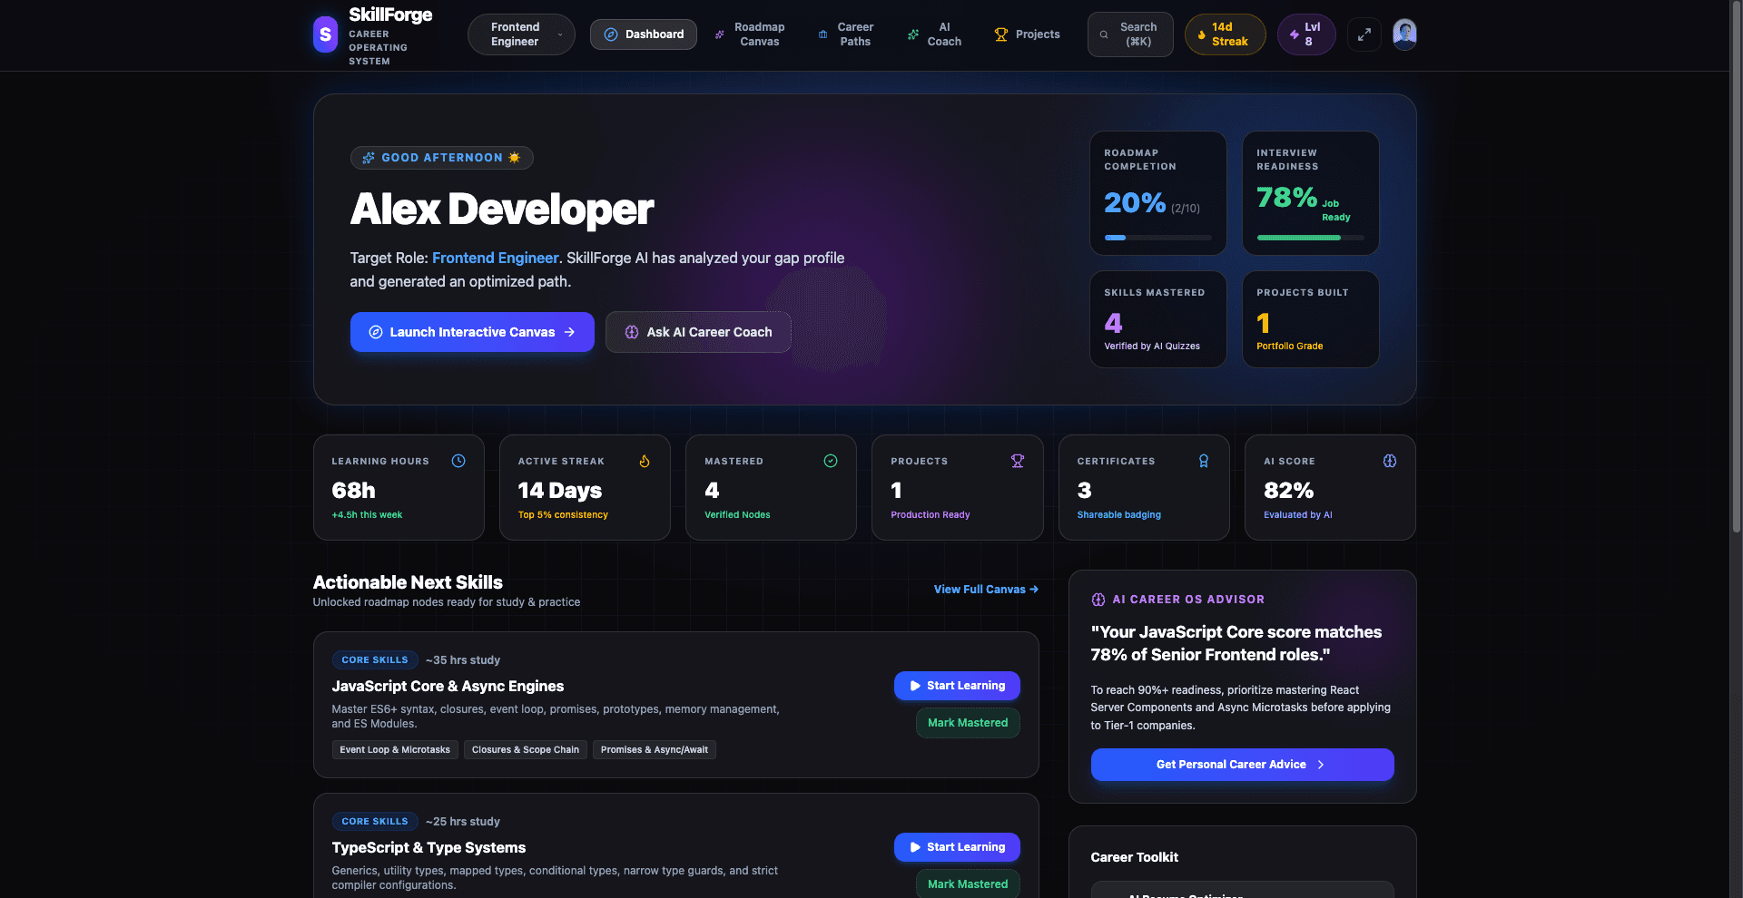Click Ask AI Career Coach button

coord(698,332)
